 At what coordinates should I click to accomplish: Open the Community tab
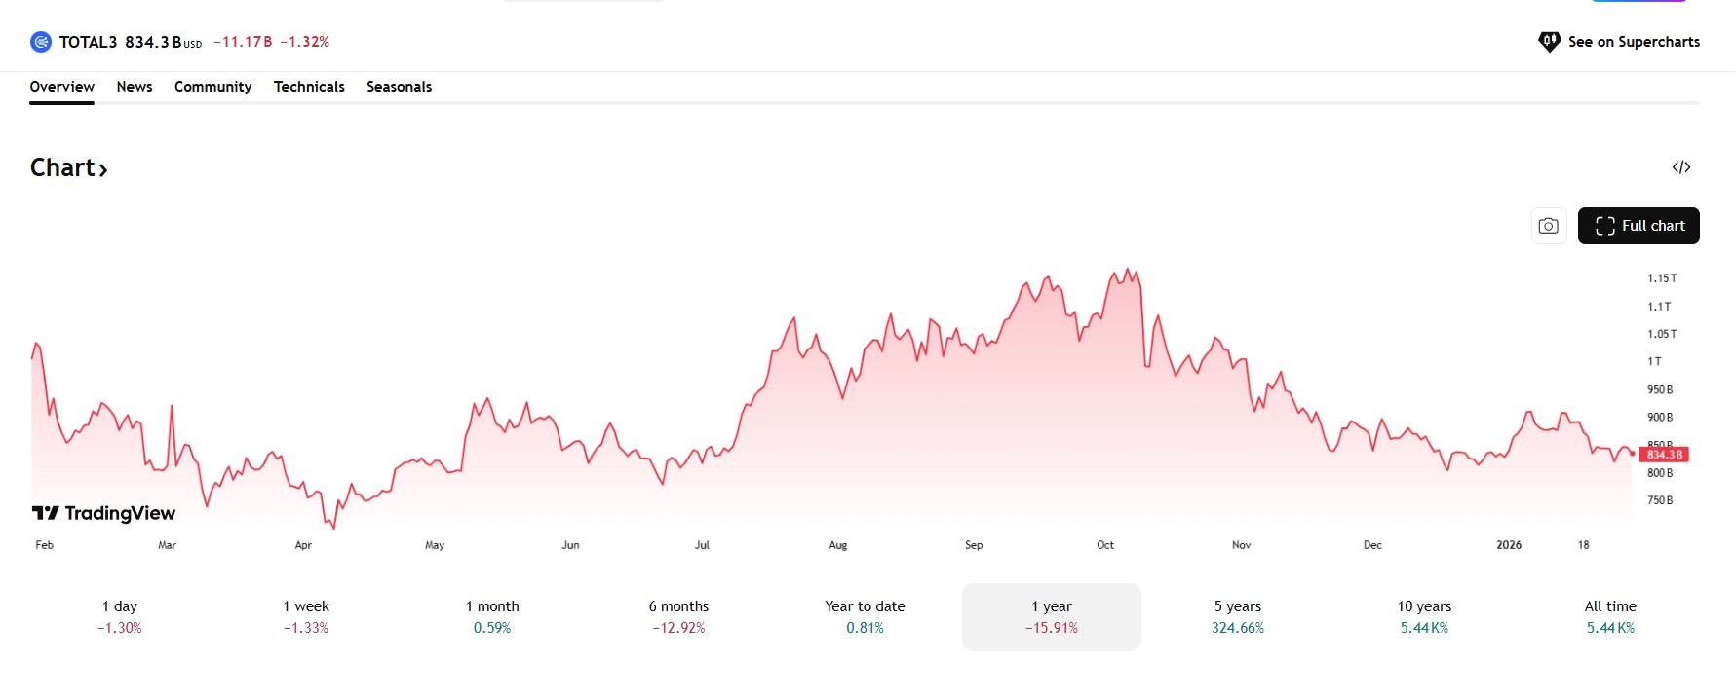tap(212, 87)
